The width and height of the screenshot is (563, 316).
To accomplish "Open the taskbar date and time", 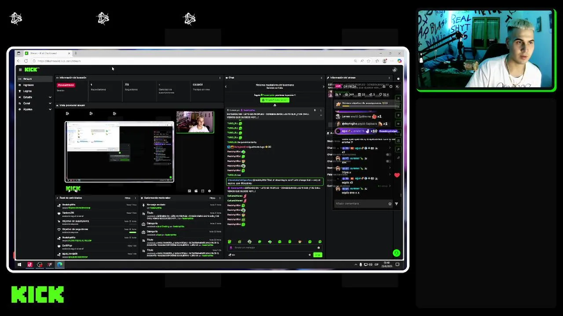I will (387, 265).
